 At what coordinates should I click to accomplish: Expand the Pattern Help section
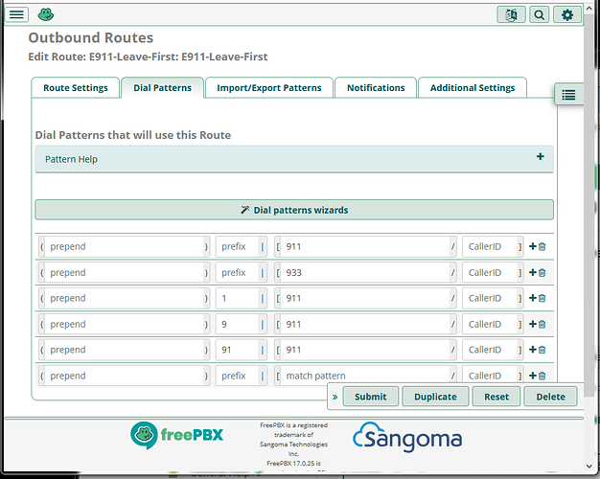(540, 157)
